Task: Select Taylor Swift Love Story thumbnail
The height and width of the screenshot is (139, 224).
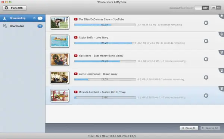Action: 60,41
